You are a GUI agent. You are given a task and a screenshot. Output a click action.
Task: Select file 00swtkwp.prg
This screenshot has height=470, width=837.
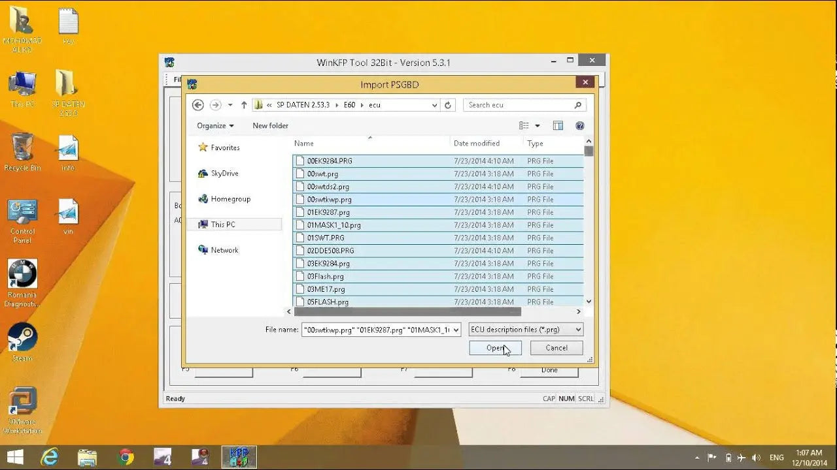coord(438,199)
